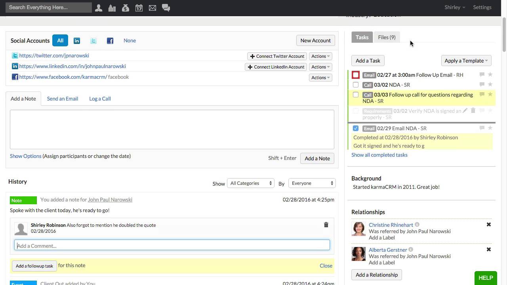Image resolution: width=507 pixels, height=285 pixels.
Task: Open the Apply a Template dropdown
Action: click(466, 61)
